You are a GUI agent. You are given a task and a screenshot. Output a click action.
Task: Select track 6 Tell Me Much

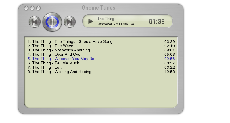pos(101,63)
